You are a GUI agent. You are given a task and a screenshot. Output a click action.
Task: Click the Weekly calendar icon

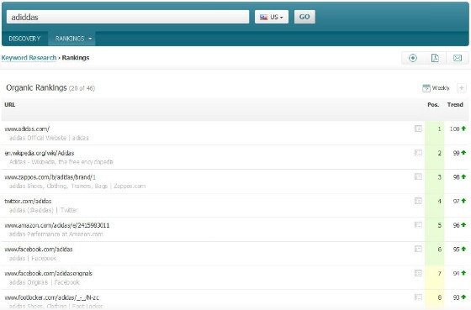point(426,88)
